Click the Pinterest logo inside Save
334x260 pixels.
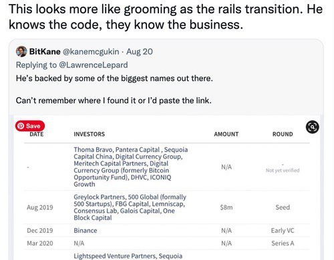tap(21, 126)
